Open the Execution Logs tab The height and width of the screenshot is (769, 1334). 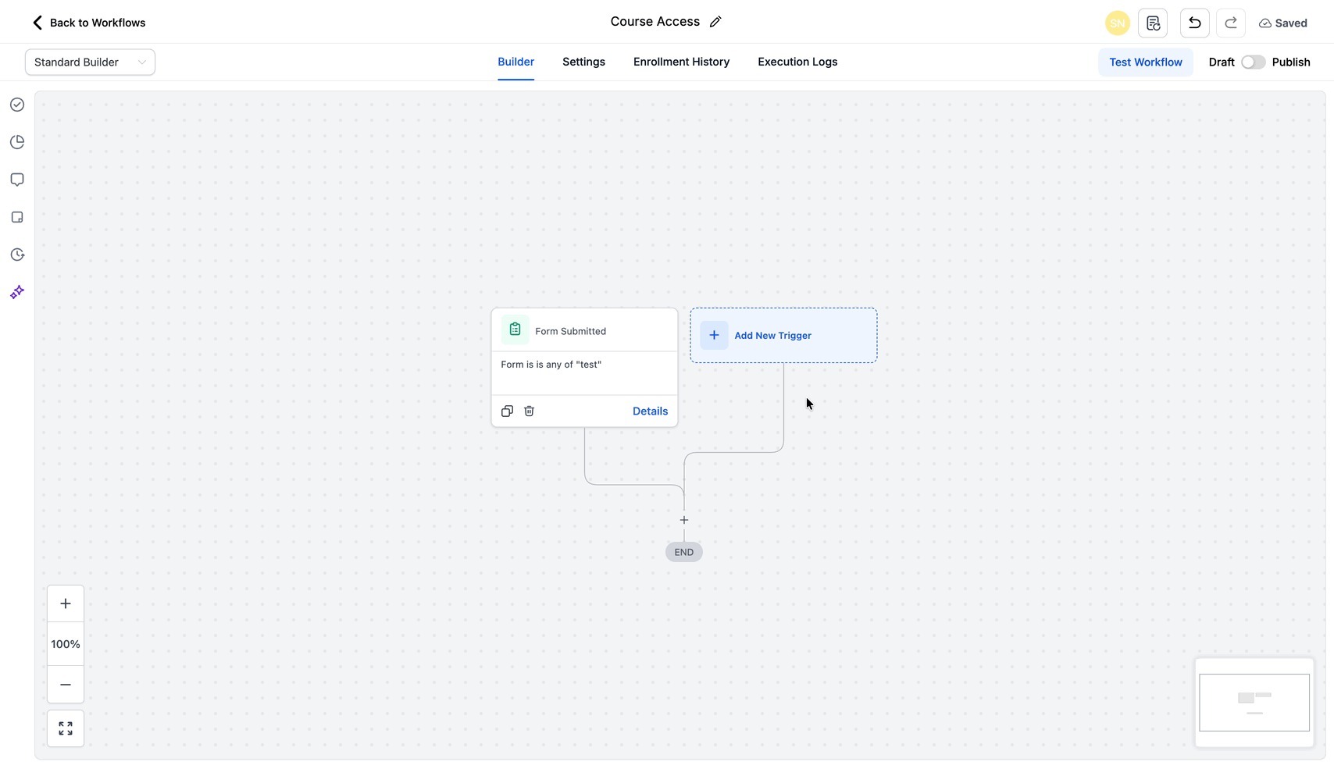pos(797,62)
